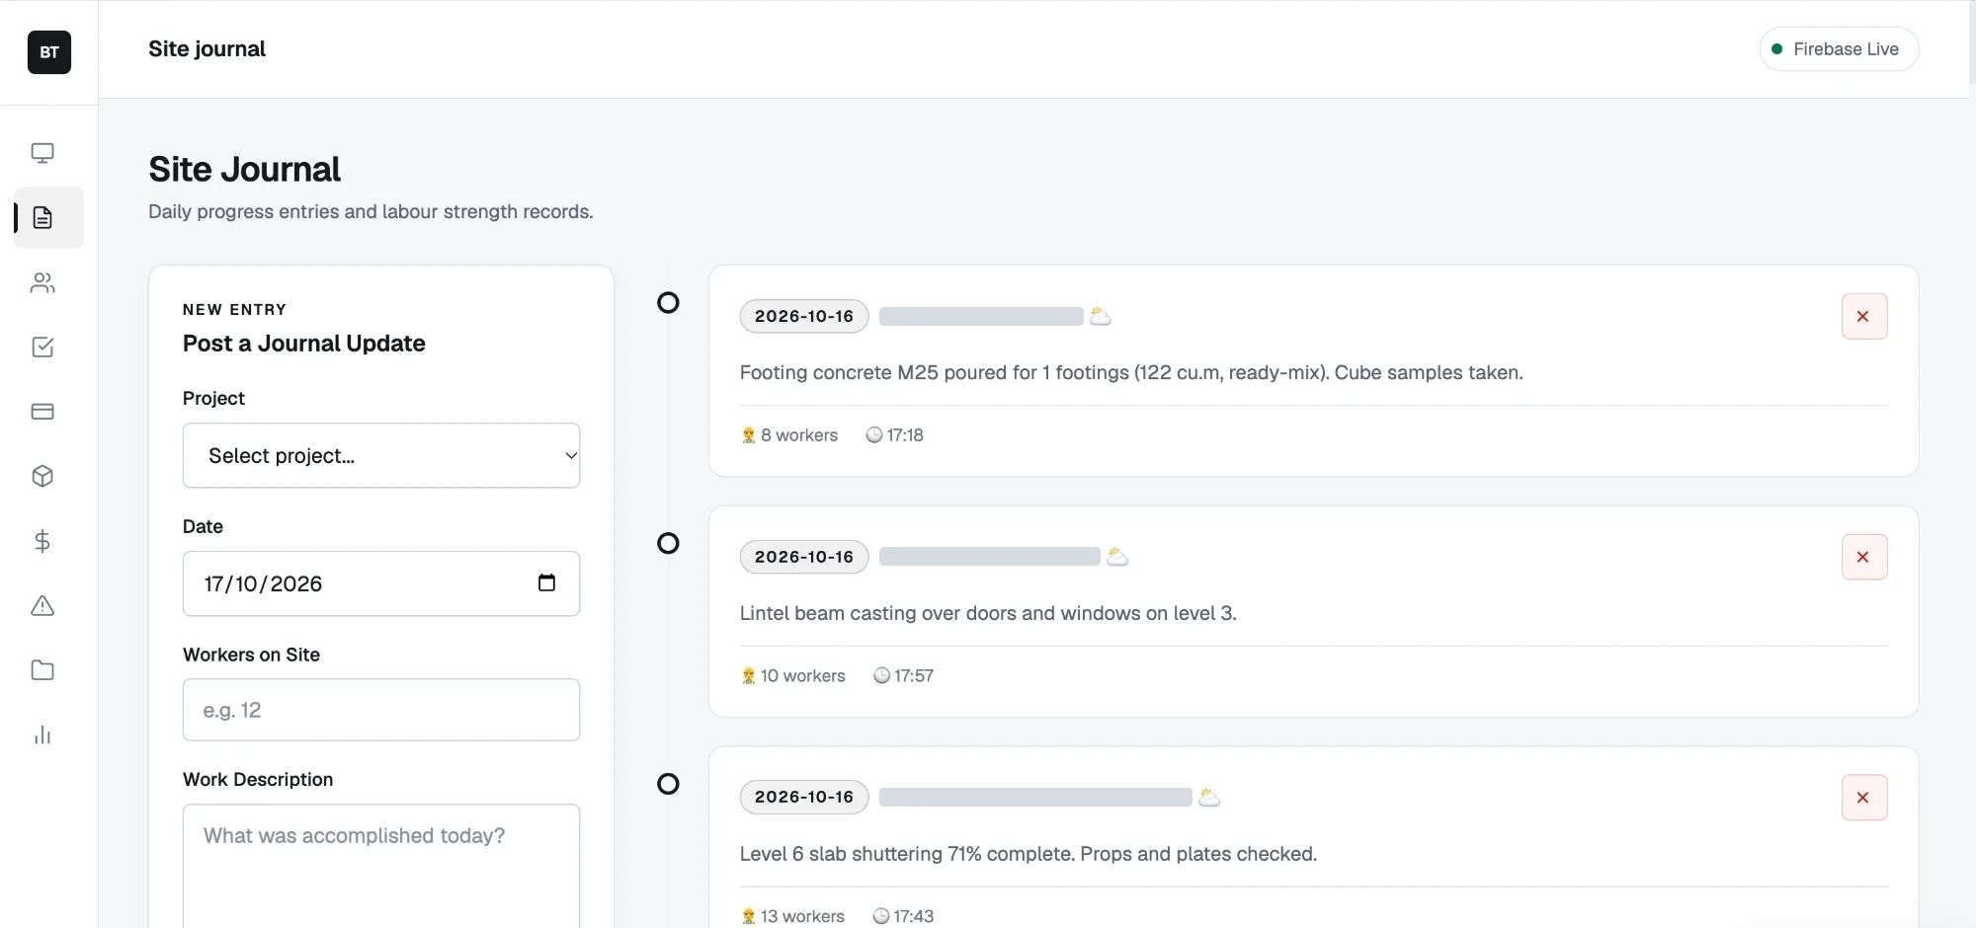Click the weather icon on lintel entry
The height and width of the screenshot is (928, 1976).
click(x=1117, y=557)
